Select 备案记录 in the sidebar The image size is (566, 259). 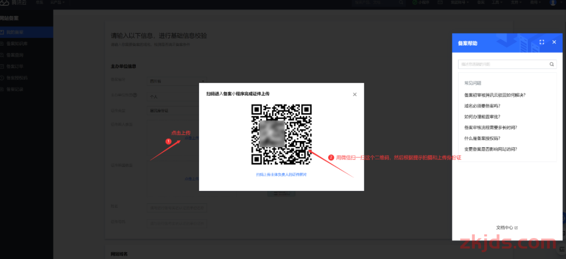coord(26,89)
